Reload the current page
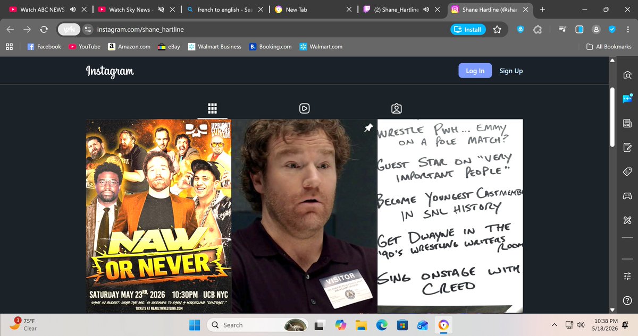The height and width of the screenshot is (336, 638). click(x=44, y=30)
